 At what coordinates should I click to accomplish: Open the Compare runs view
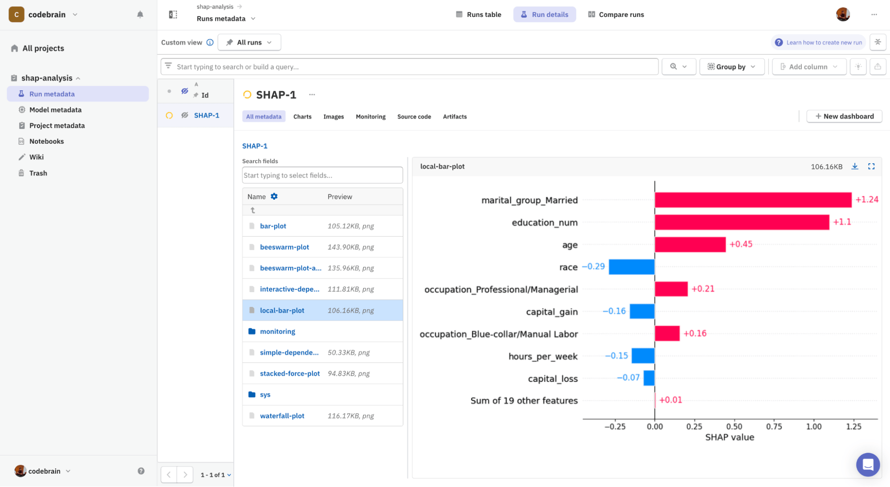[616, 14]
